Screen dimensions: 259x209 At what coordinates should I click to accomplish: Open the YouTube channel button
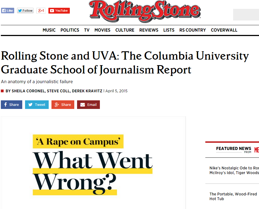(x=59, y=10)
